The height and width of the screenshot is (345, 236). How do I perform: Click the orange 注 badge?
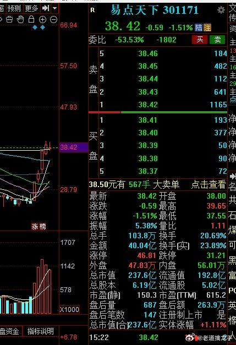pos(207,28)
